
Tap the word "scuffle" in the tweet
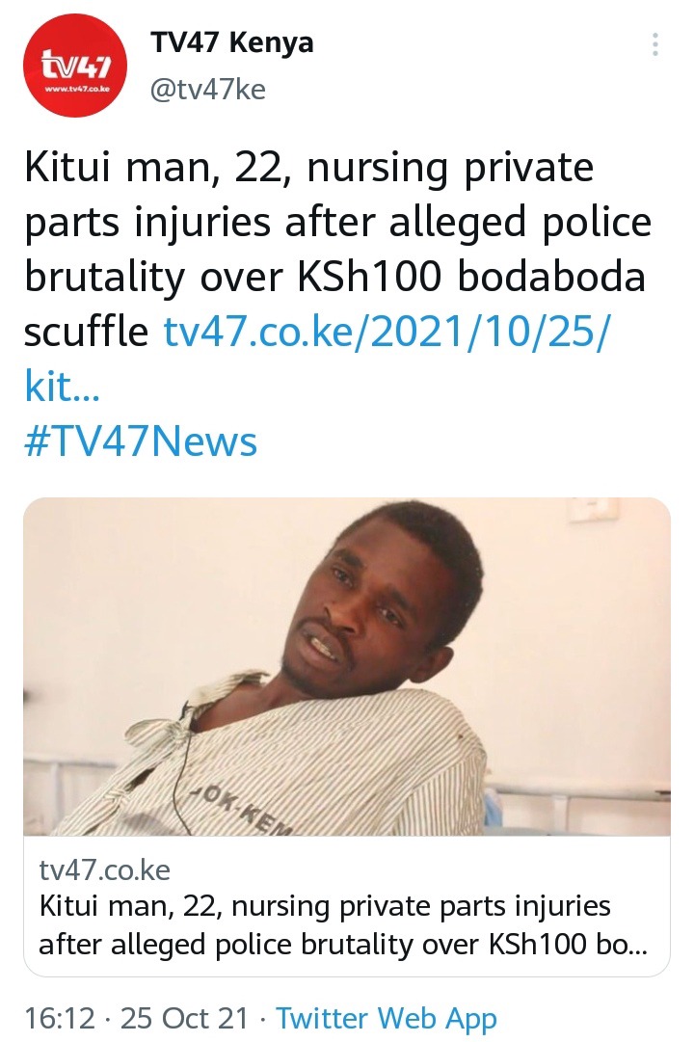pyautogui.click(x=86, y=332)
